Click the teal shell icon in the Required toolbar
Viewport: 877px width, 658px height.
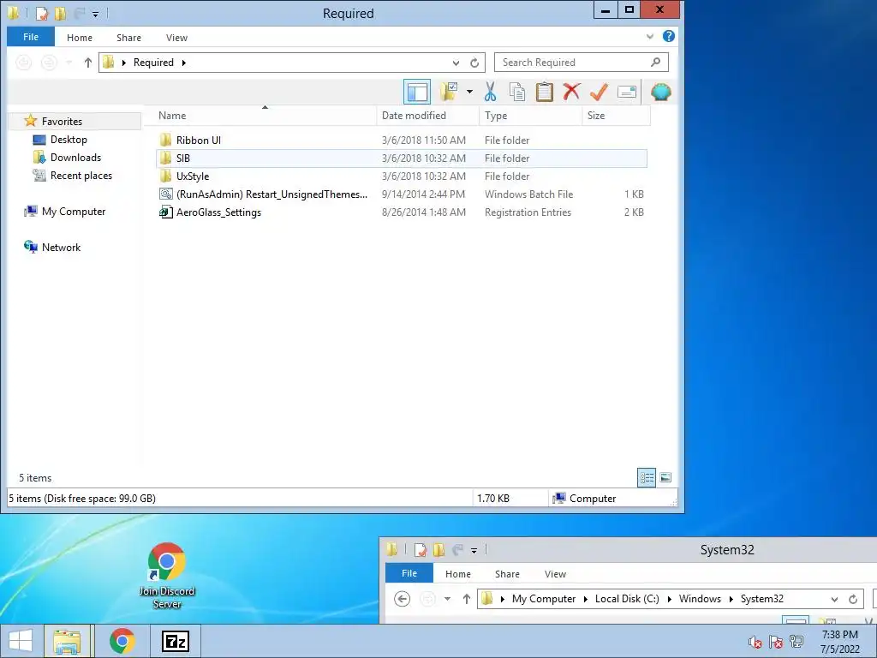(660, 92)
